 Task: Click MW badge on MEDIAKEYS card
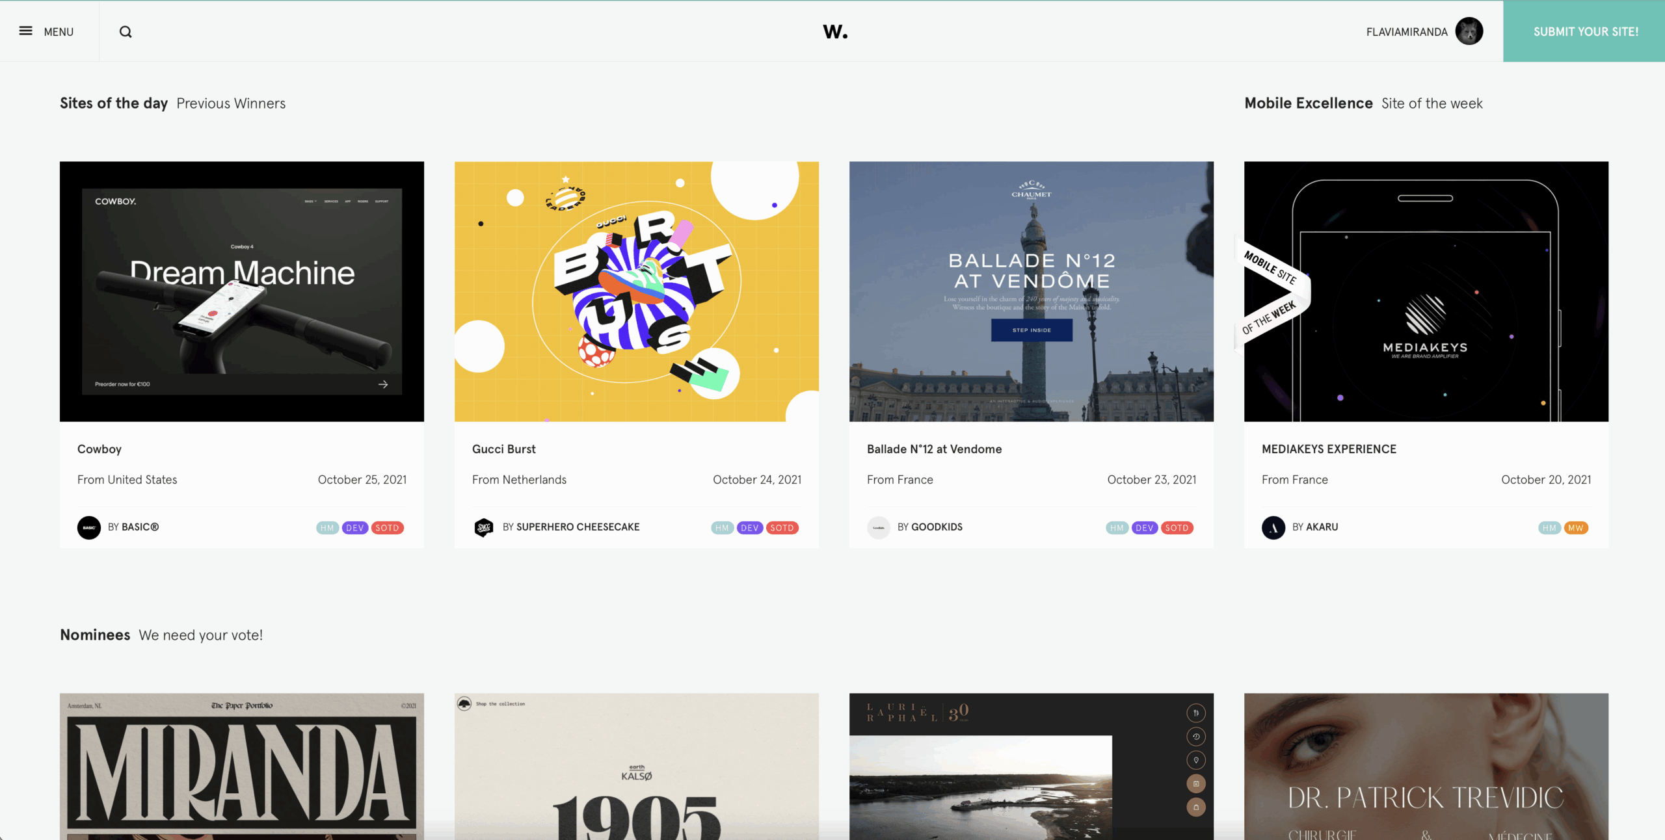(1576, 528)
